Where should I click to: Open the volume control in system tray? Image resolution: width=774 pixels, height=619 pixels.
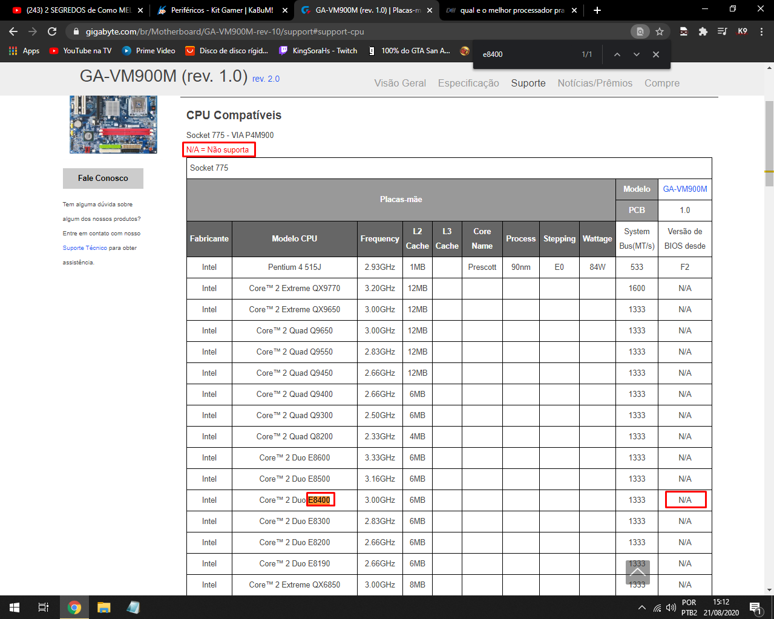coord(671,608)
